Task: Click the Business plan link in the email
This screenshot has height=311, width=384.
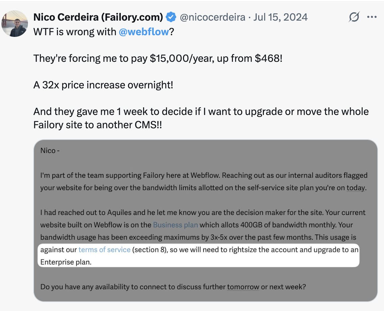Action: click(x=175, y=225)
